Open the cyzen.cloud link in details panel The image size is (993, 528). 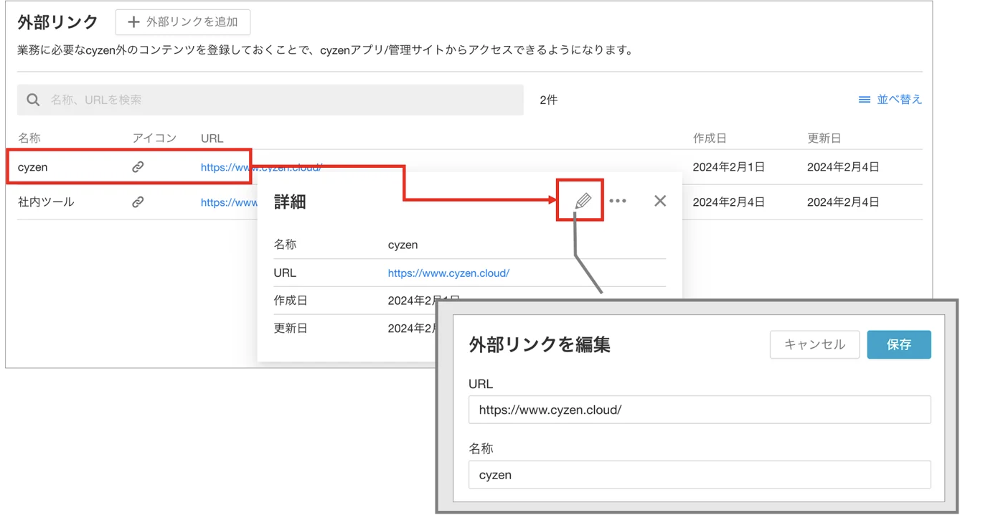pyautogui.click(x=448, y=273)
